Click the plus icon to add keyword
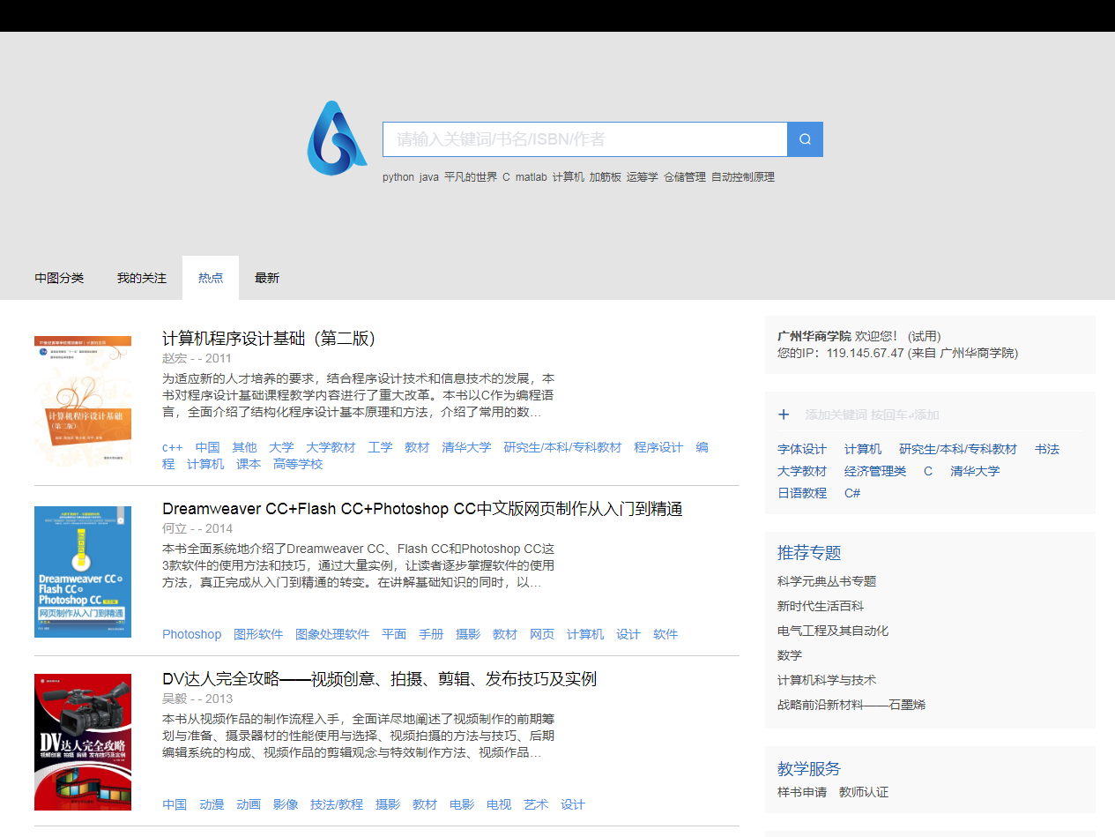 784,415
